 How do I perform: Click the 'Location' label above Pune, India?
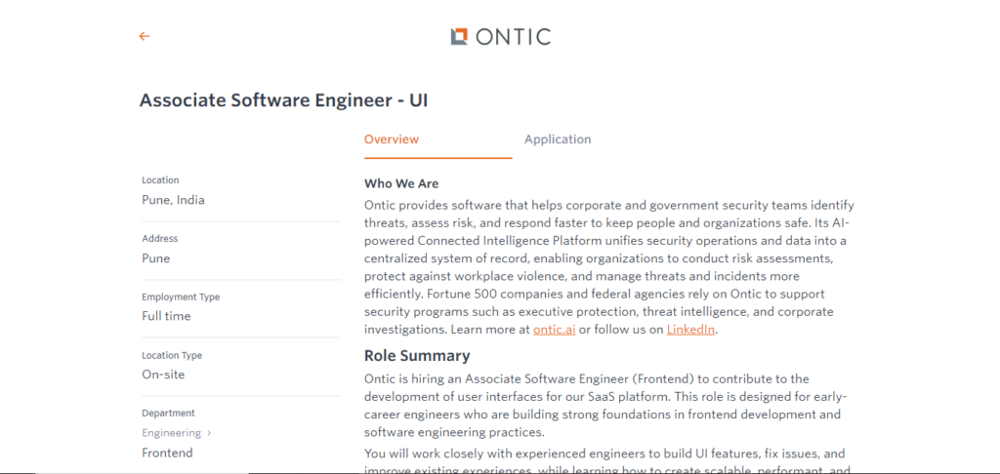160,180
